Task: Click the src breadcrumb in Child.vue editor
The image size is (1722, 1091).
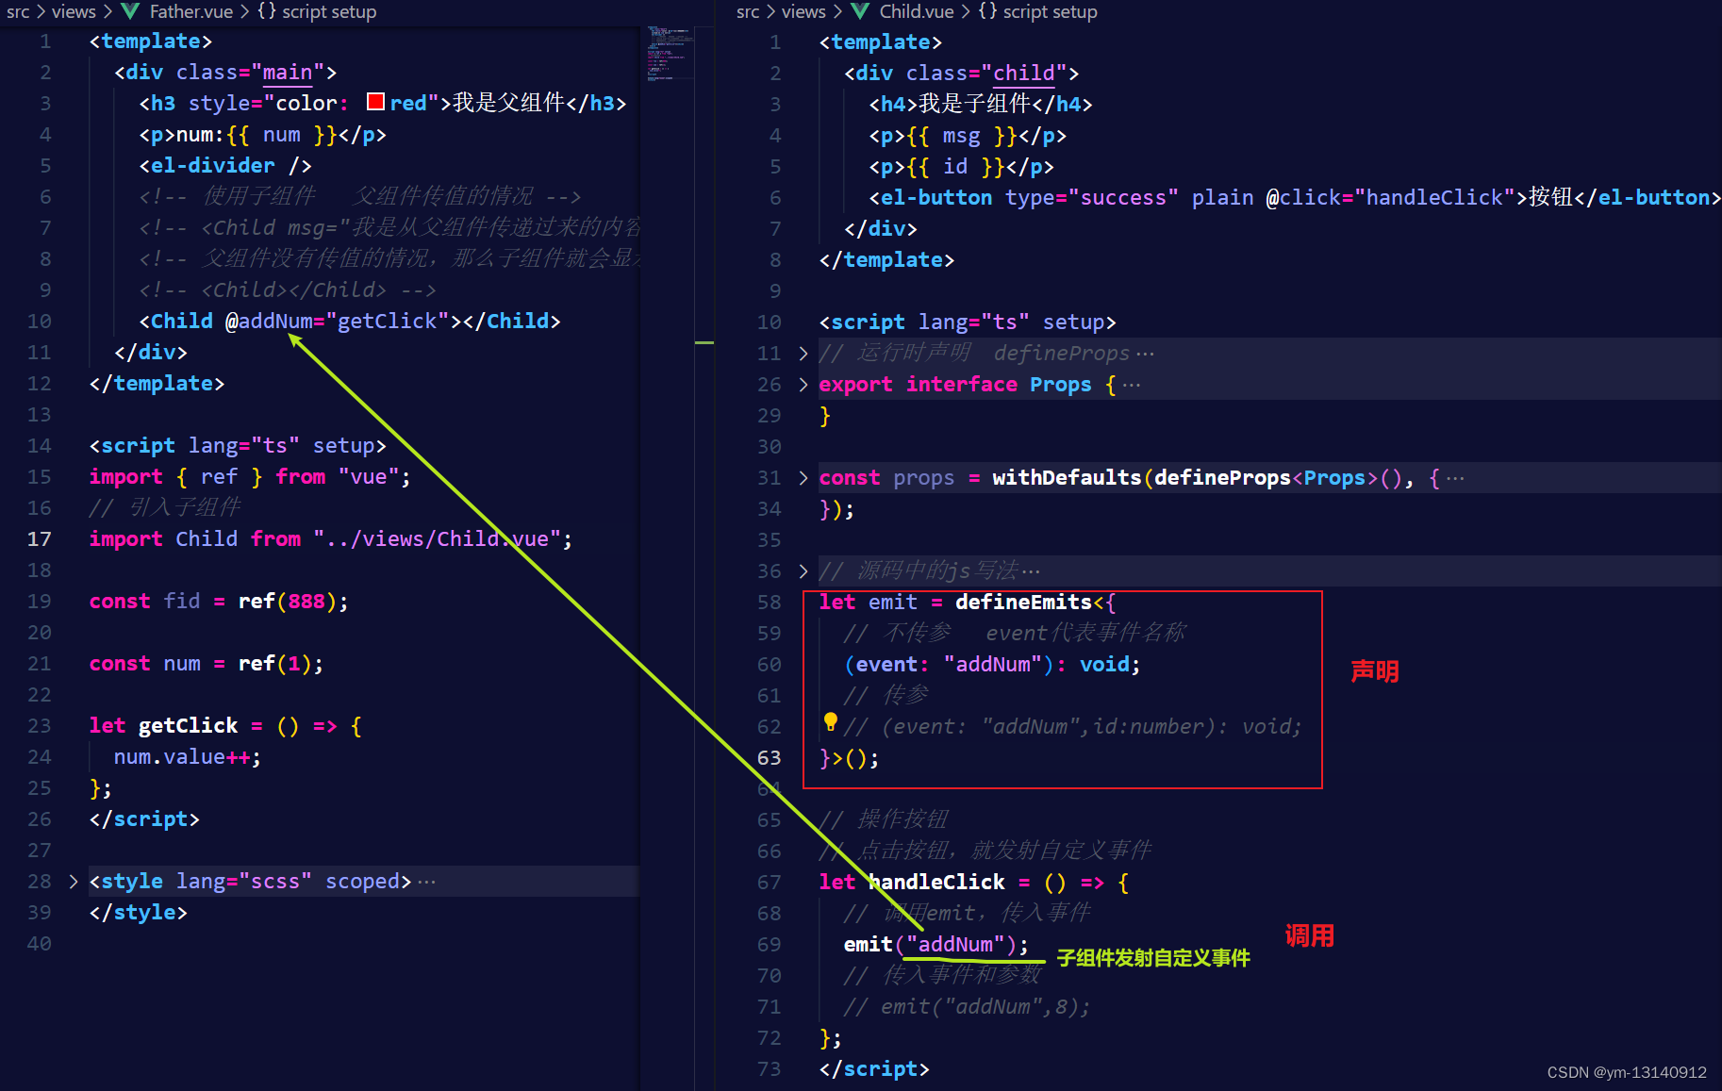Action: pos(748,11)
